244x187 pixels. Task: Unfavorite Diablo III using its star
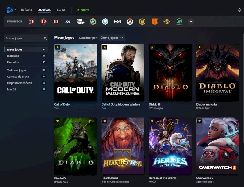click(x=152, y=47)
